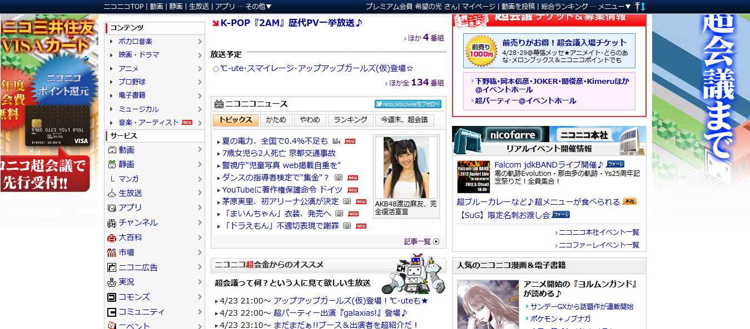Image resolution: width=750 pixels, height=329 pixels.
Task: Click the robot mascot in 超会議 section
Action: [414, 273]
